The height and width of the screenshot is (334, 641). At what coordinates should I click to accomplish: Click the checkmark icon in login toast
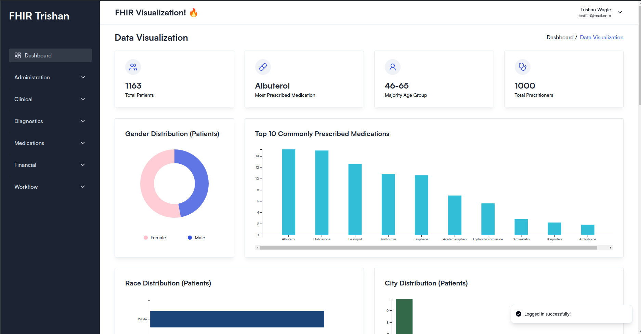tap(519, 314)
